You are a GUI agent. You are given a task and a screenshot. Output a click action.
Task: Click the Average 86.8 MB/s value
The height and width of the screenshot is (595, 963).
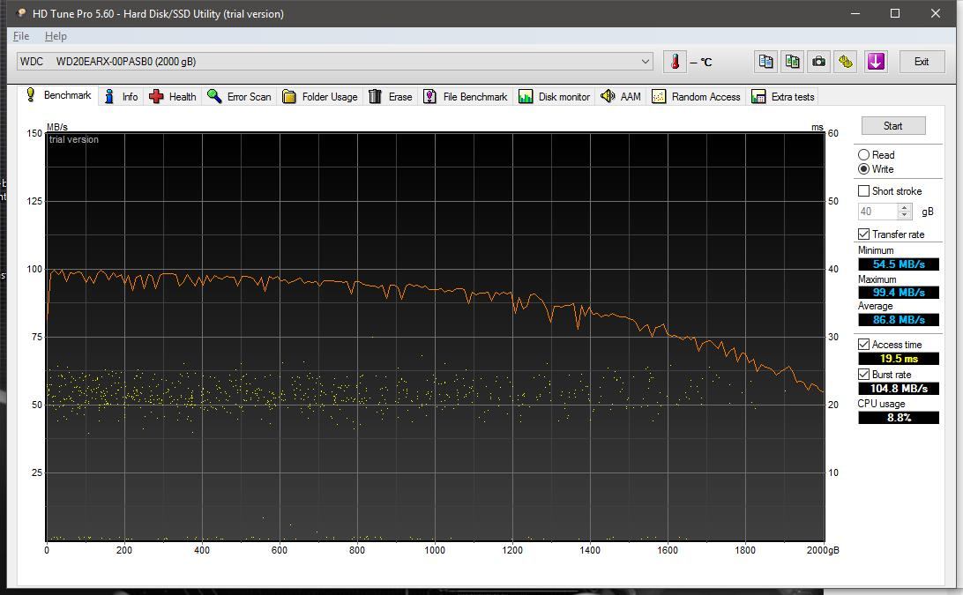(x=899, y=319)
